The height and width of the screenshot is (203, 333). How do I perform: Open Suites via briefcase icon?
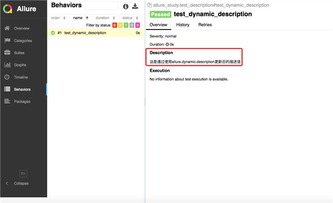[x=7, y=53]
